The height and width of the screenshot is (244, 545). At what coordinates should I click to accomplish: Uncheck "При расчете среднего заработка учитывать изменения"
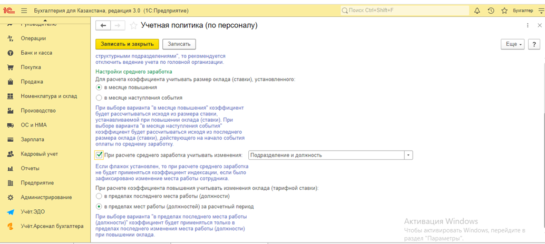tap(99, 155)
